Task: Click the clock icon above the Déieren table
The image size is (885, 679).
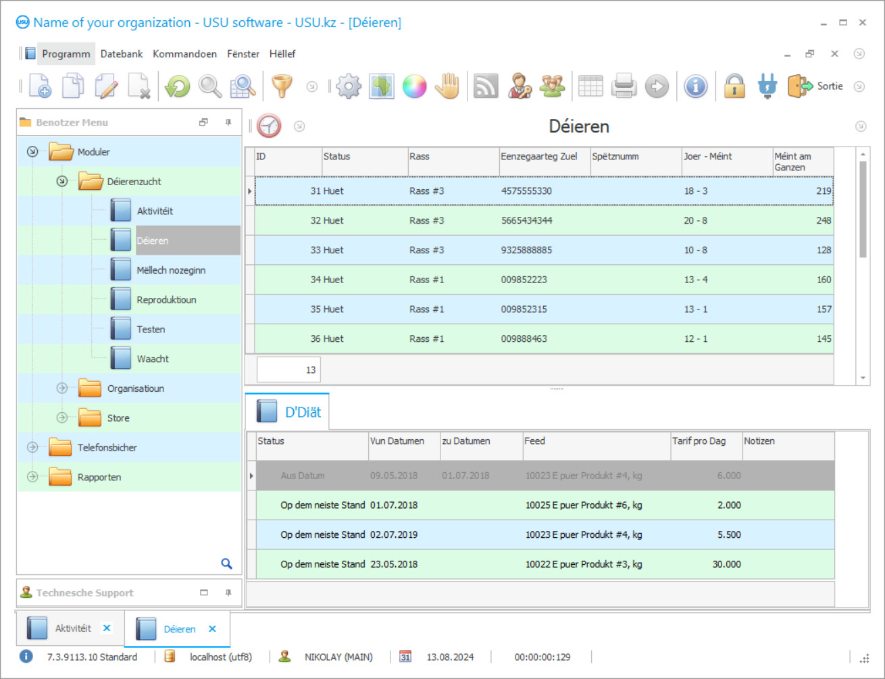Action: (269, 126)
